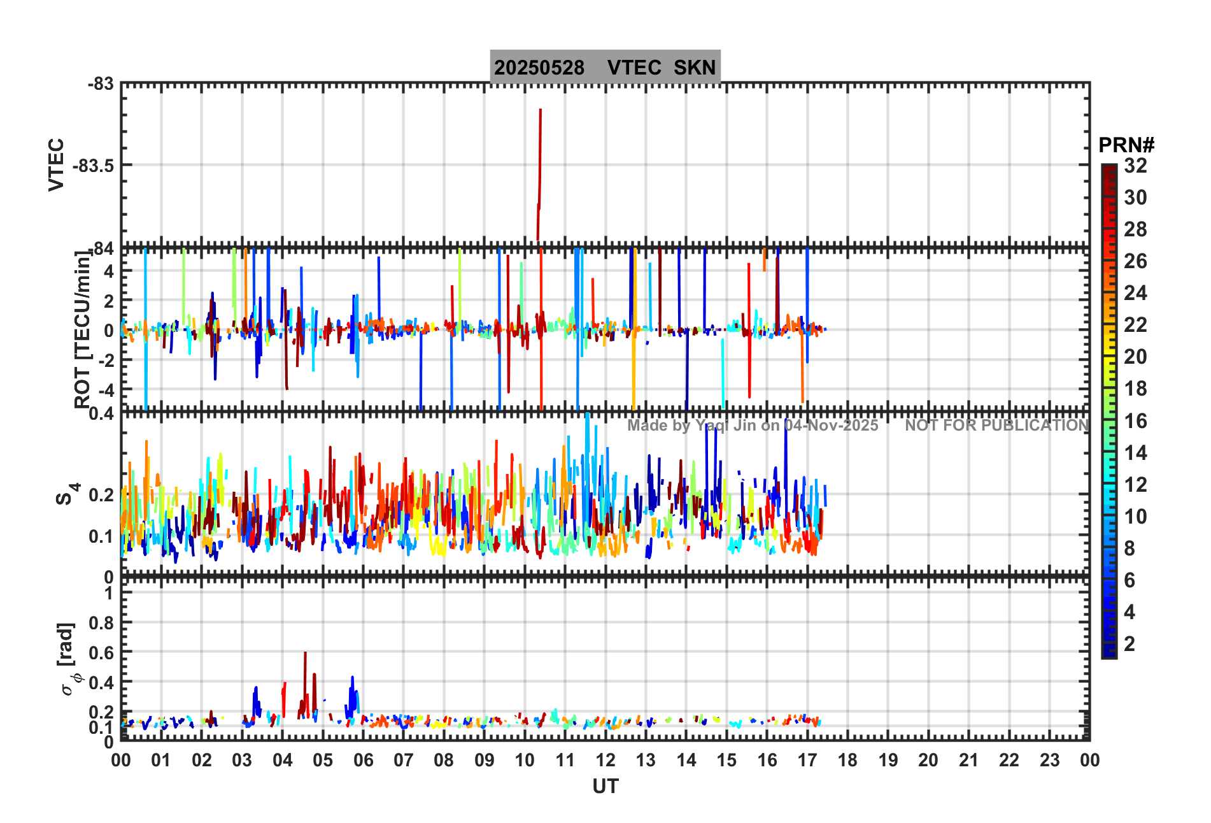This screenshot has width=1211, height=823.
Task: Click the UT x-axis label
Action: coord(605,787)
